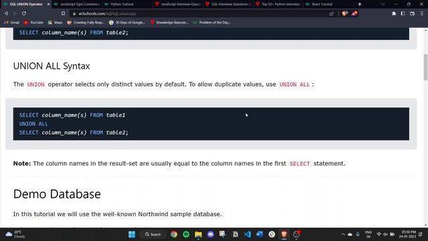Open the Creating Fully Resp... bookmark

pos(86,23)
